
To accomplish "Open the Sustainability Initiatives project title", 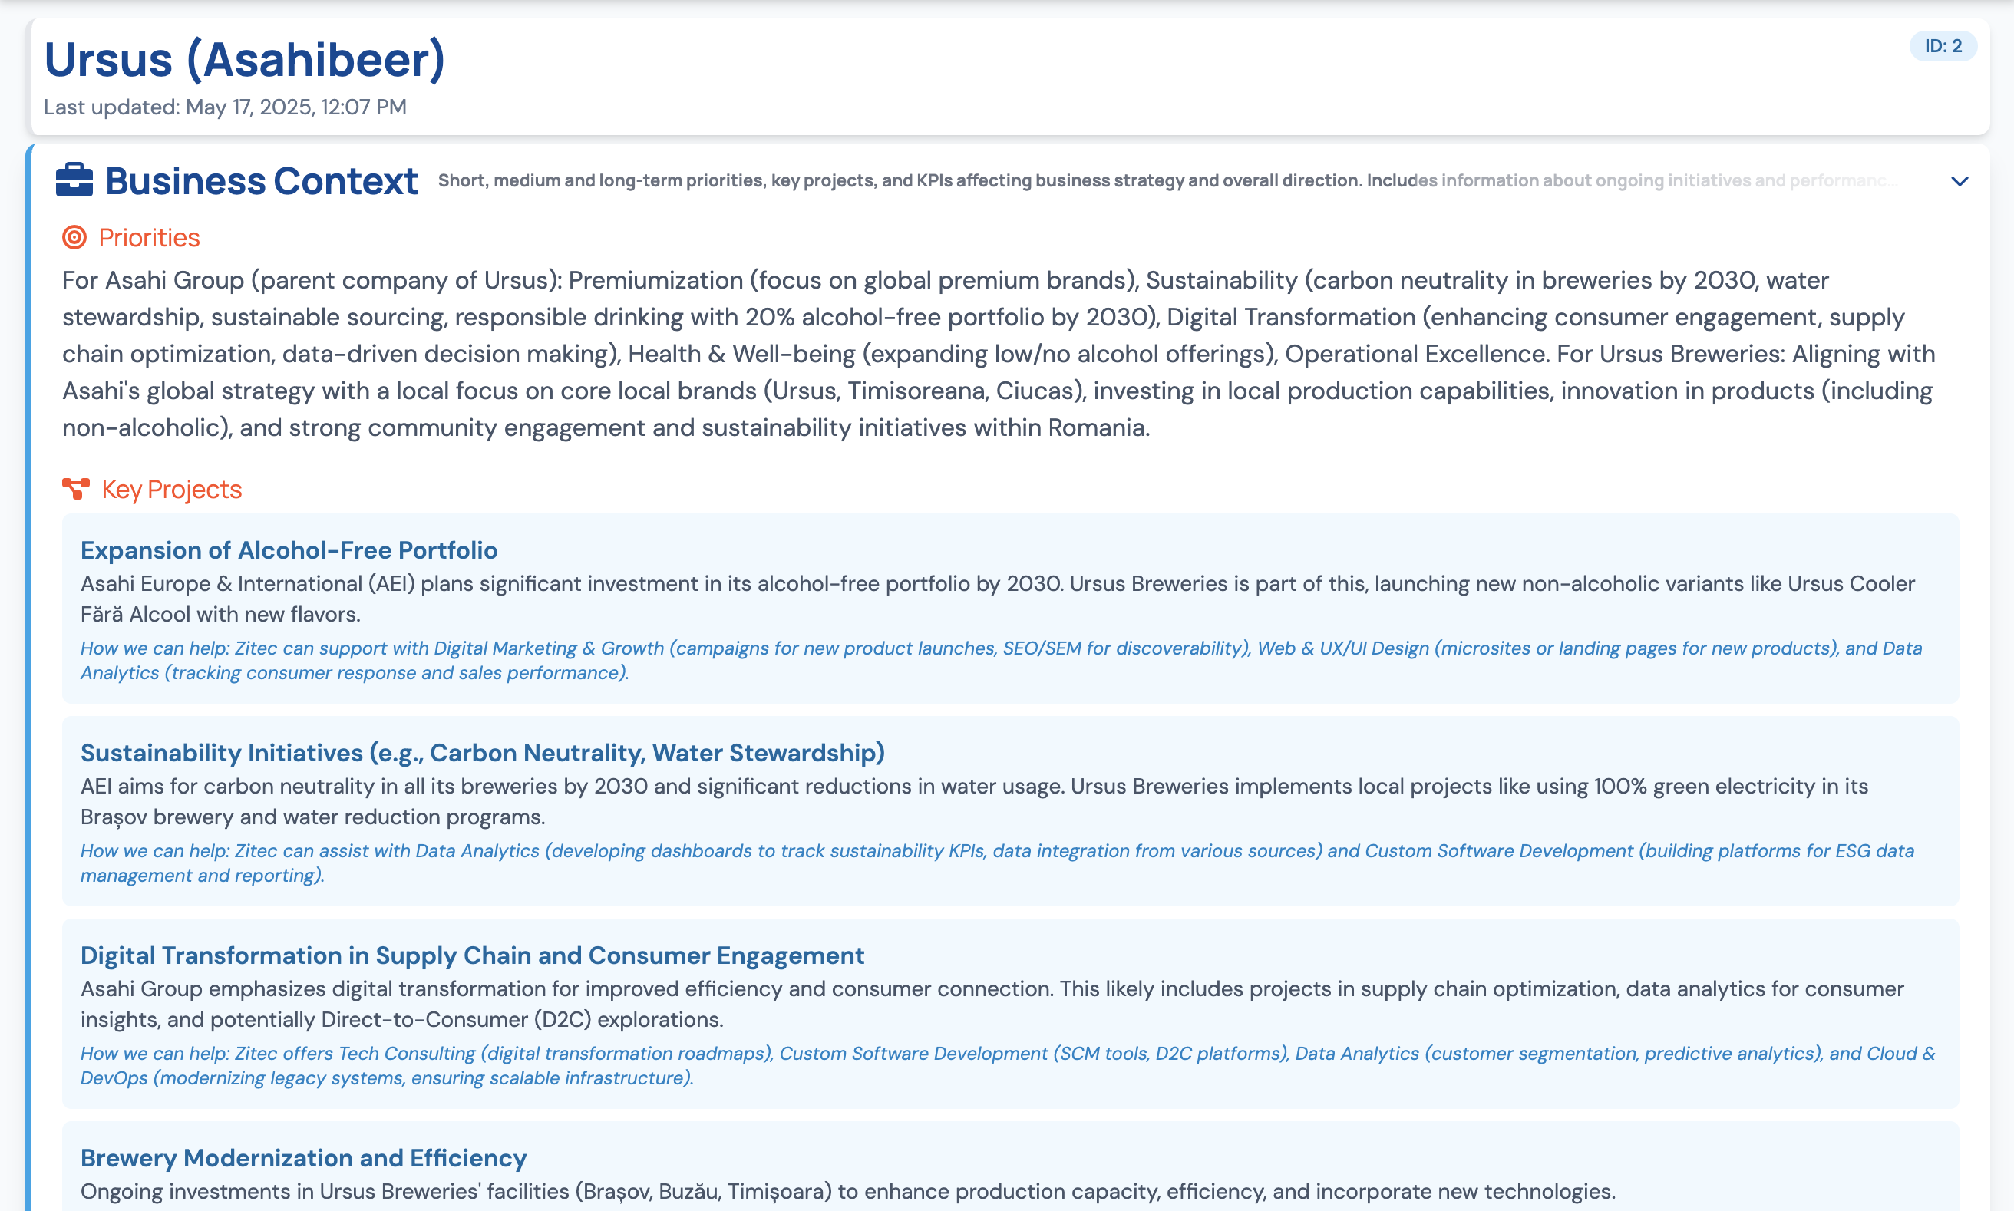I will point(482,752).
